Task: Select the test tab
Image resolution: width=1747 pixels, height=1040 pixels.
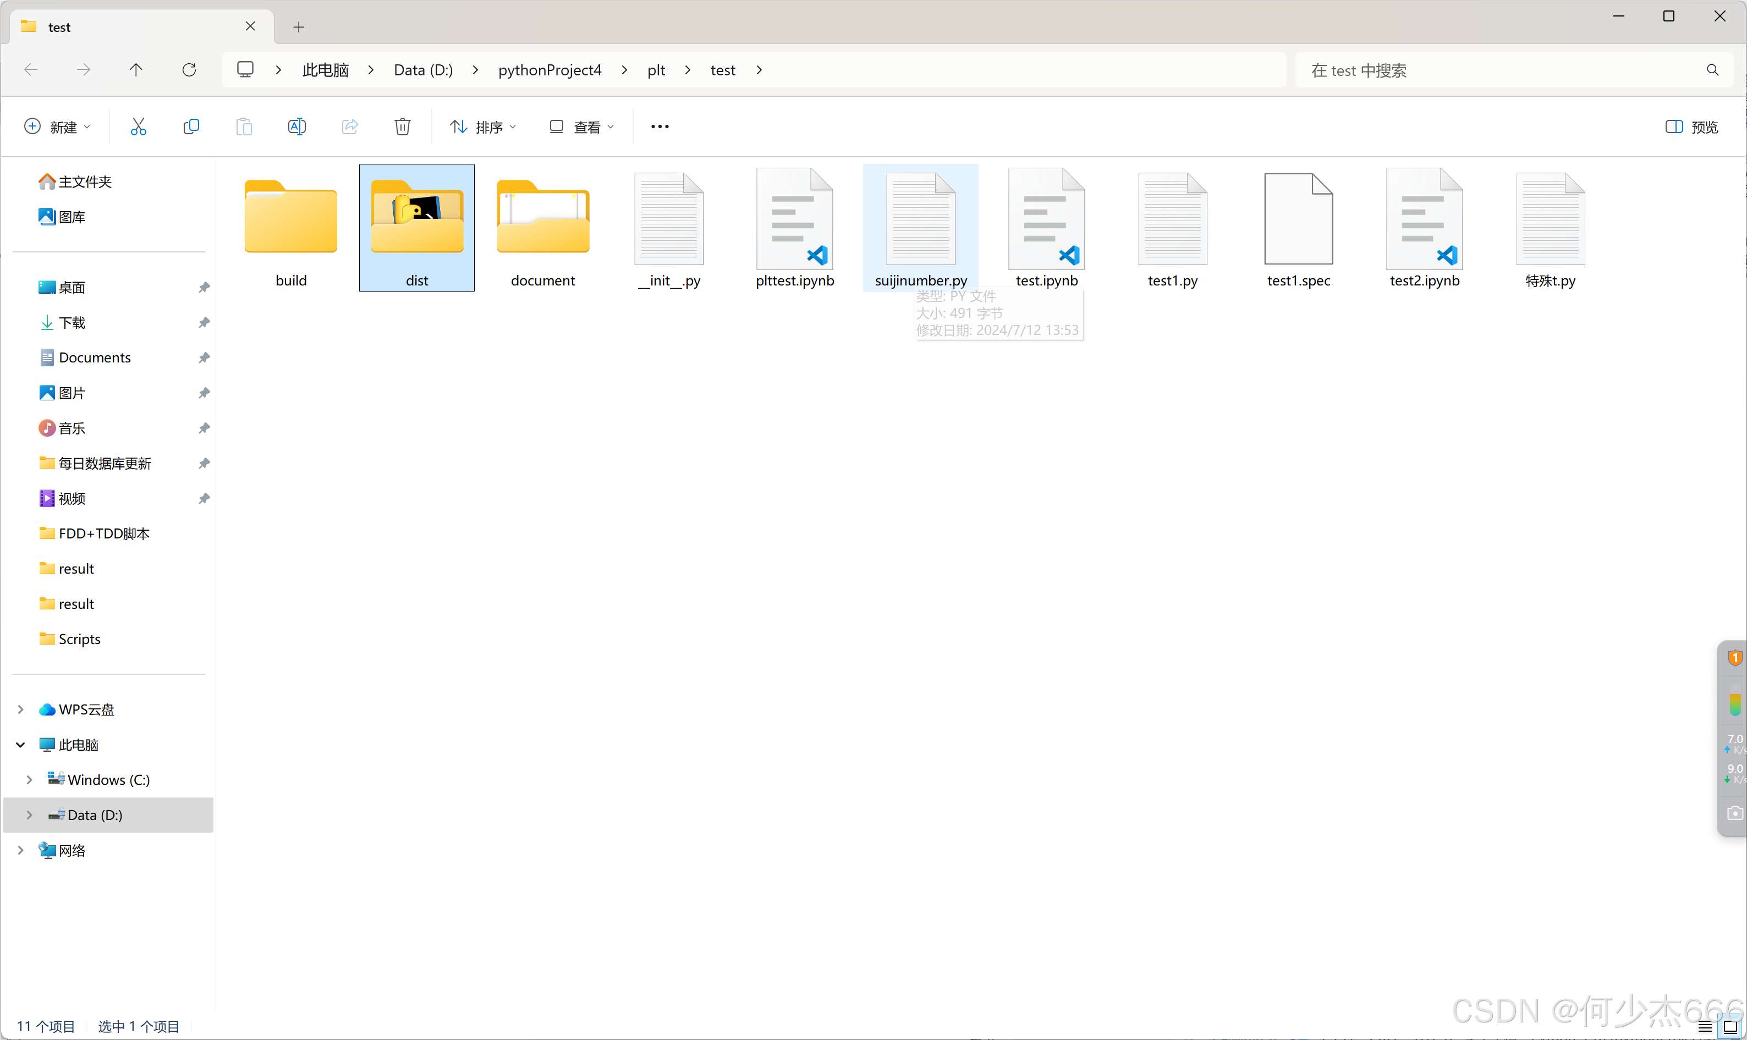Action: [x=133, y=26]
